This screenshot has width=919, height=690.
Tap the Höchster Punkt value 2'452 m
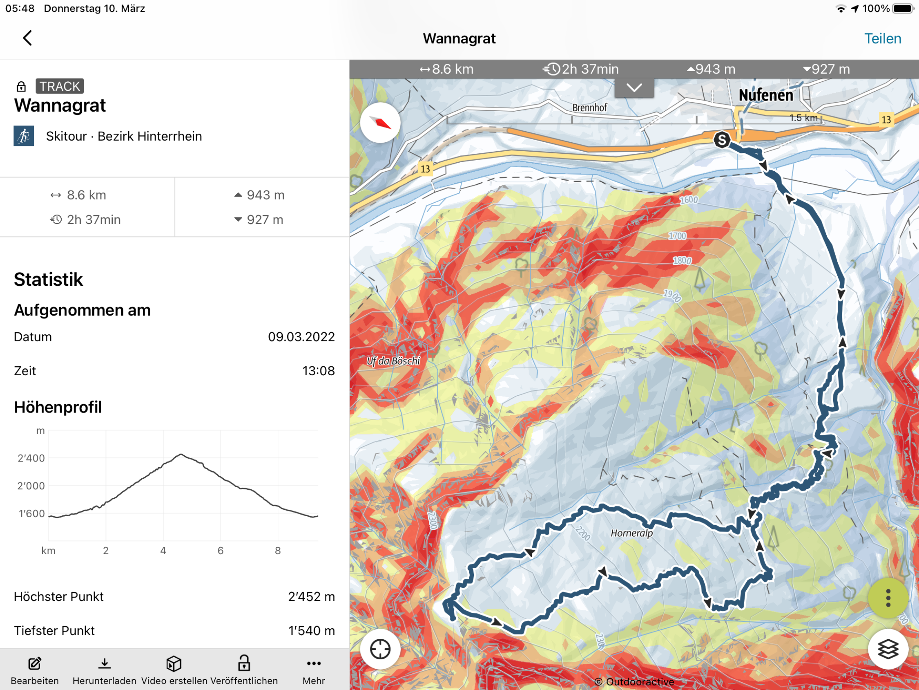point(311,596)
